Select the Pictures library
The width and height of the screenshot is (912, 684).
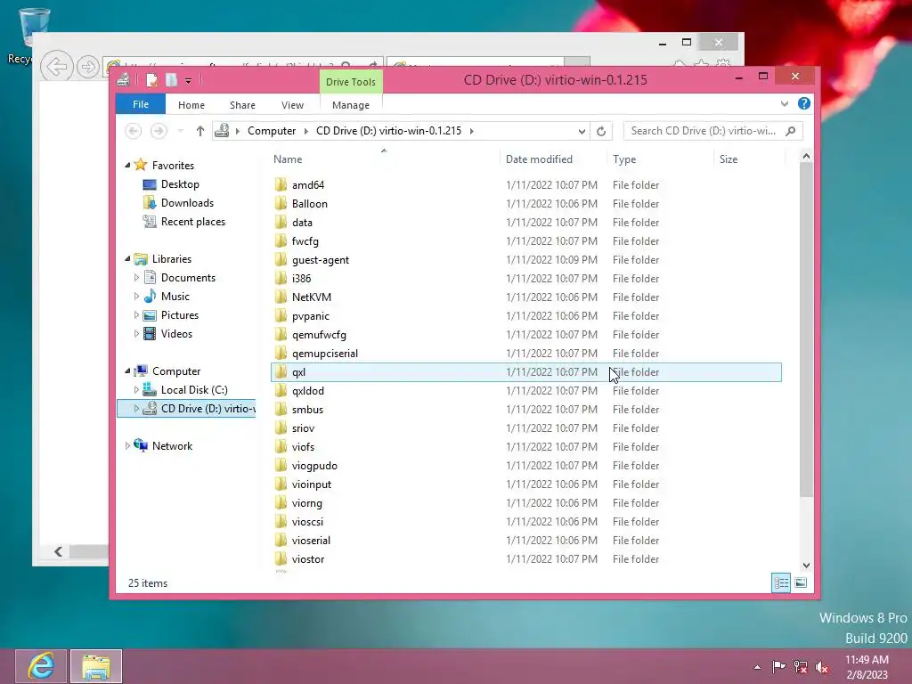click(179, 315)
